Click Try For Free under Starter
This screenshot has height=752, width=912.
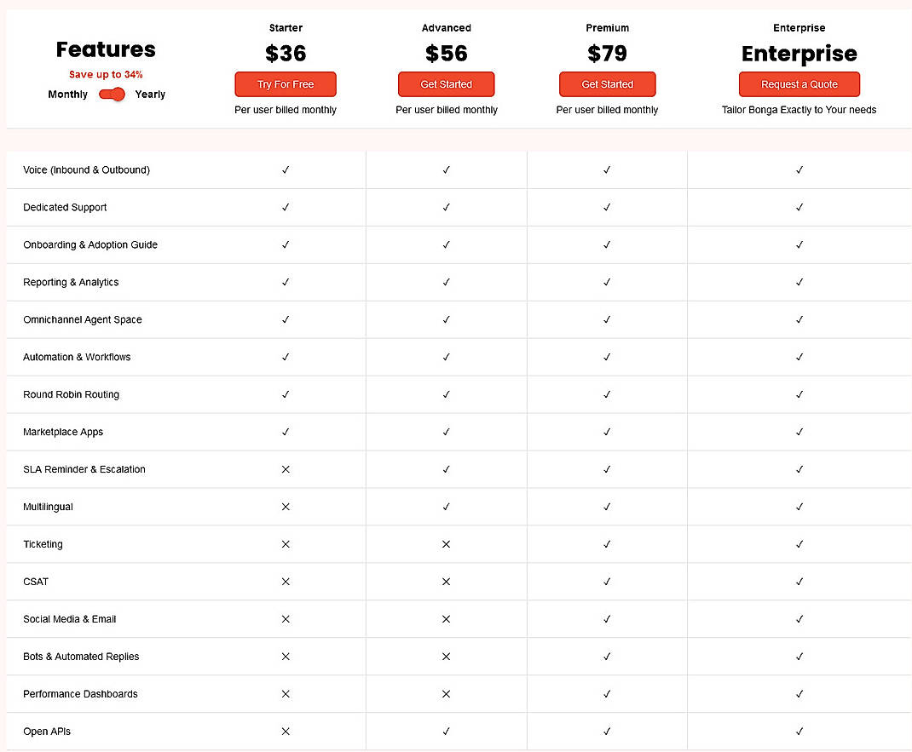pyautogui.click(x=286, y=84)
